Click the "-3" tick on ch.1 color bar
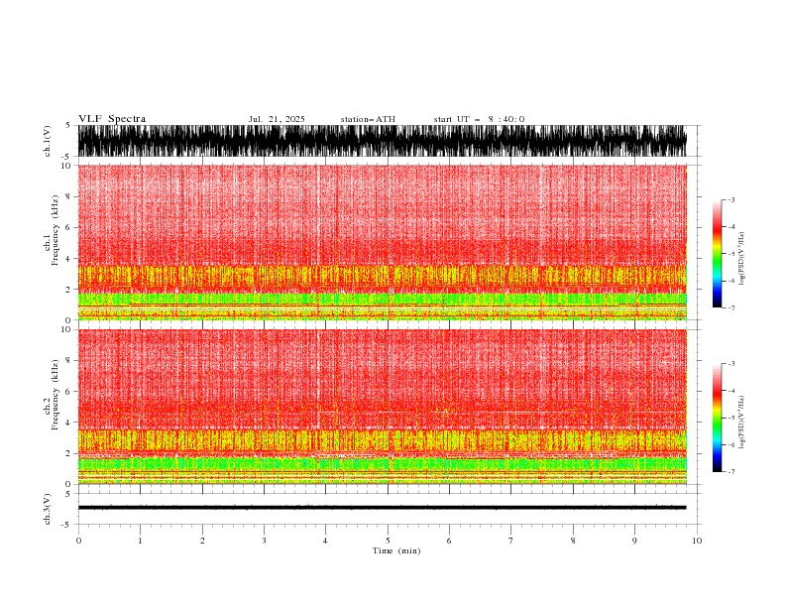The image size is (785, 607). point(730,199)
